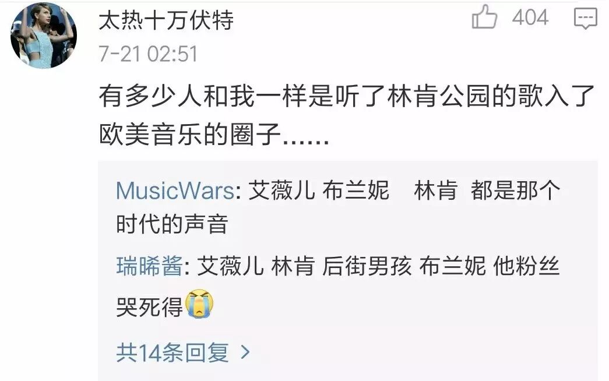This screenshot has width=609, height=381.
Task: Select the line 欧美音乐的圈子……
Action: tap(214, 135)
